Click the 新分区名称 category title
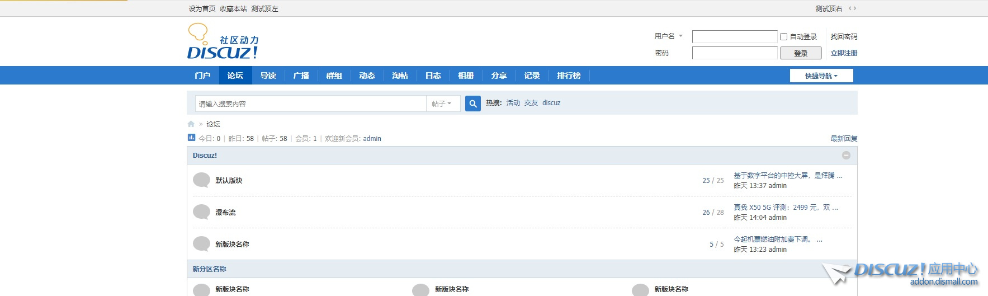The height and width of the screenshot is (296, 988). click(x=210, y=269)
